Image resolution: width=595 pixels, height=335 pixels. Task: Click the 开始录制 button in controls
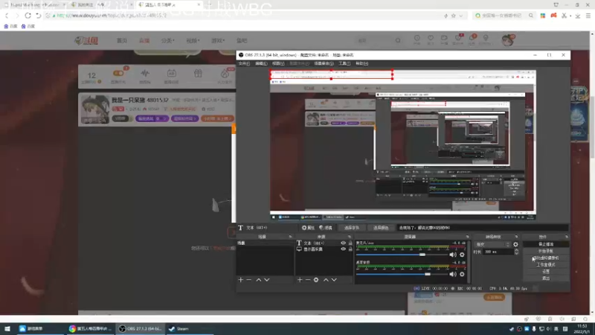(x=546, y=251)
